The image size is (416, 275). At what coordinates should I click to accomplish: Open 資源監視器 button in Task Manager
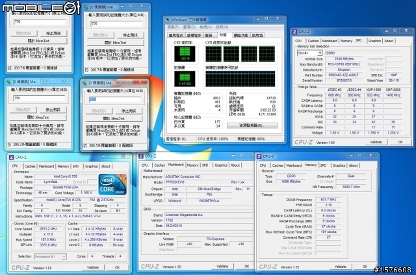pos(252,125)
